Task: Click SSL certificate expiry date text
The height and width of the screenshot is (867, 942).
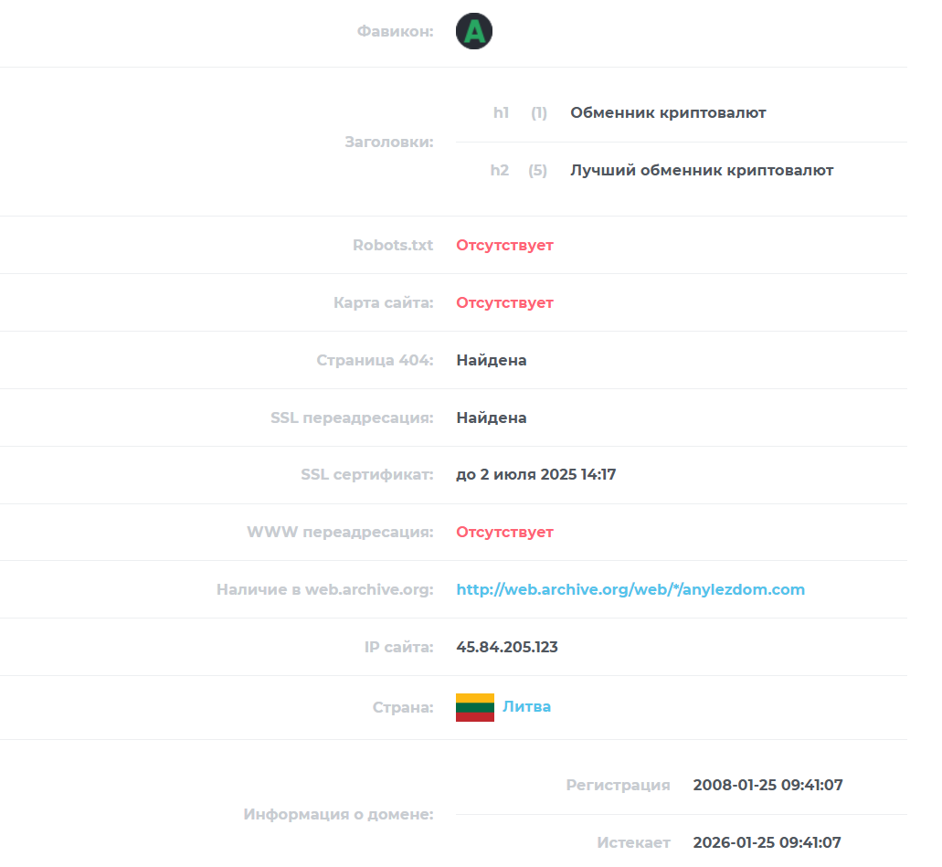Action: 536,475
